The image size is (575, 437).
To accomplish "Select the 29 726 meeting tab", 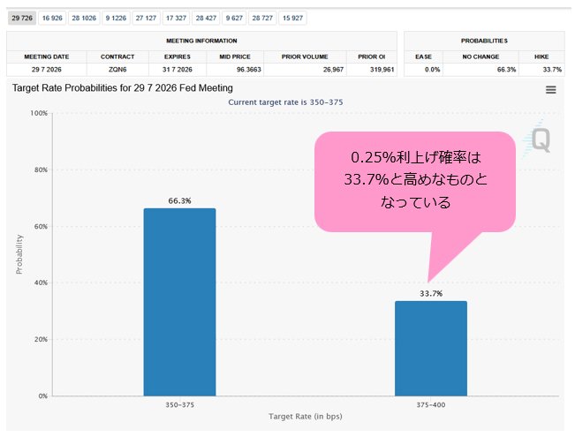I will [x=21, y=18].
